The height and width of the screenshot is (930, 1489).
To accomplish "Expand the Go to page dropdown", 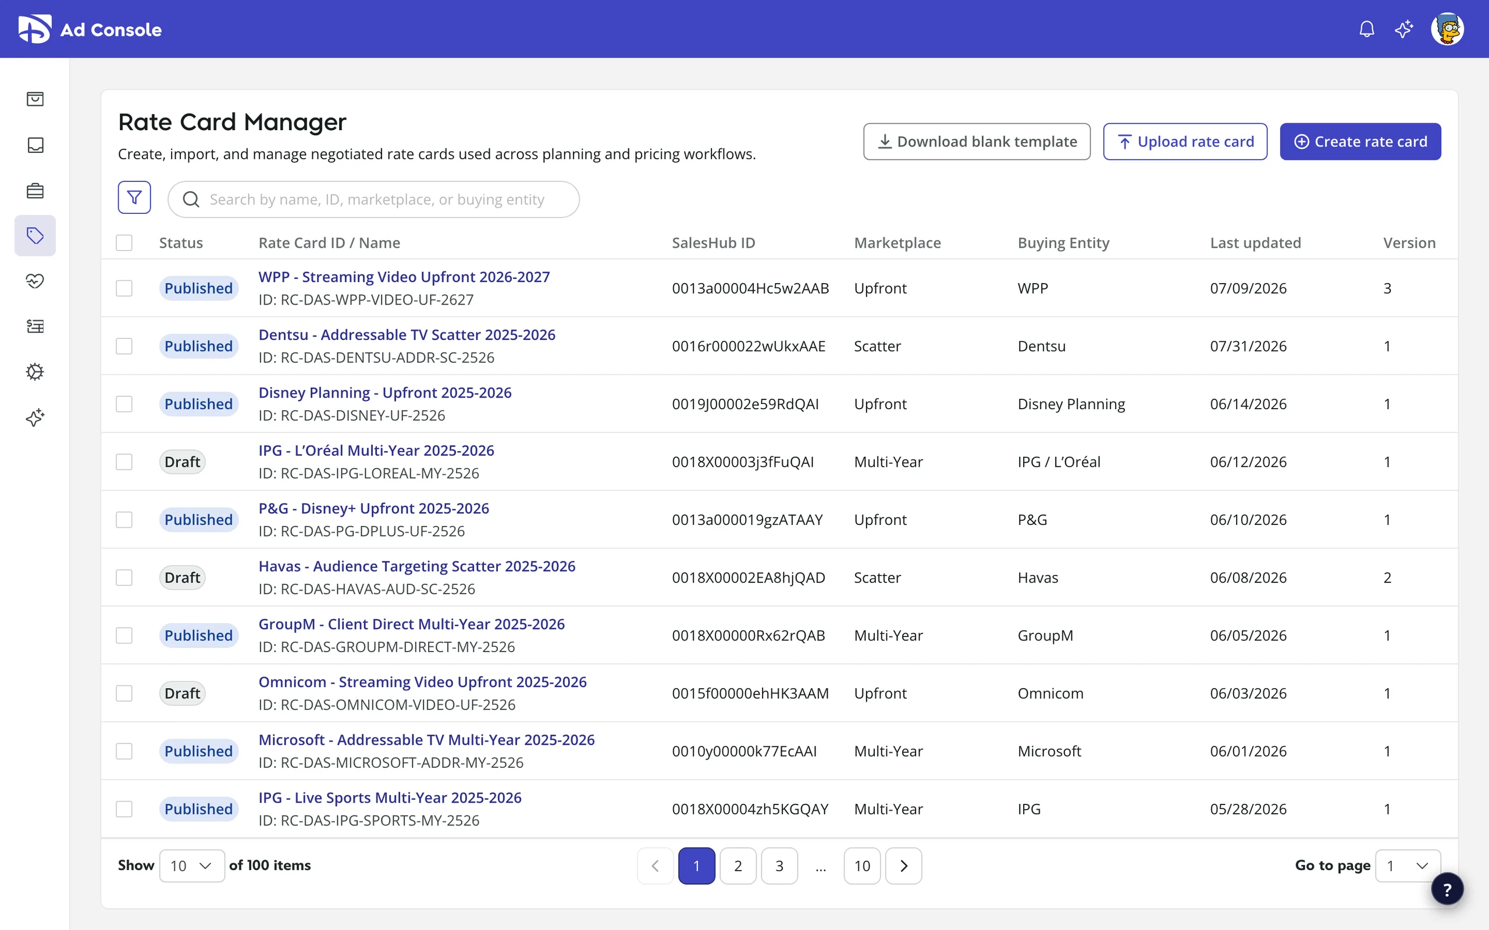I will (1408, 866).
